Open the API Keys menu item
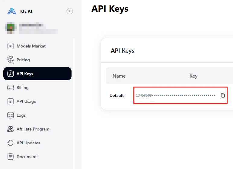The width and height of the screenshot is (233, 169). (37, 74)
